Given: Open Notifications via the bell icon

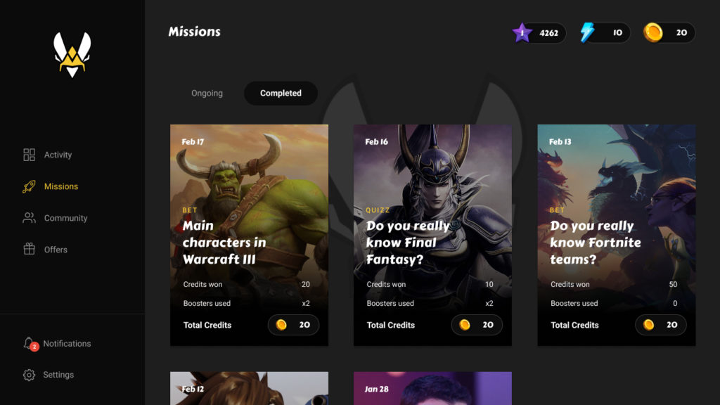Looking at the screenshot, I should [x=29, y=343].
